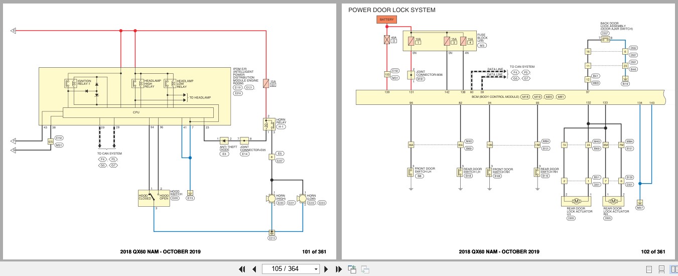This screenshot has height=276, width=678.
Task: Click the E313 ground connector label
Action: [272, 238]
